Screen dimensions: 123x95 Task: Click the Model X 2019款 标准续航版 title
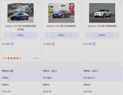click(x=102, y=26)
